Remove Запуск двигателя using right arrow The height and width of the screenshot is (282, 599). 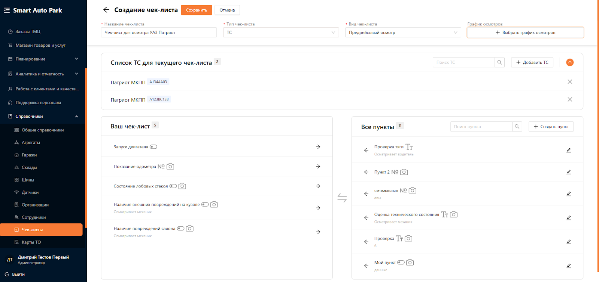pyautogui.click(x=318, y=147)
